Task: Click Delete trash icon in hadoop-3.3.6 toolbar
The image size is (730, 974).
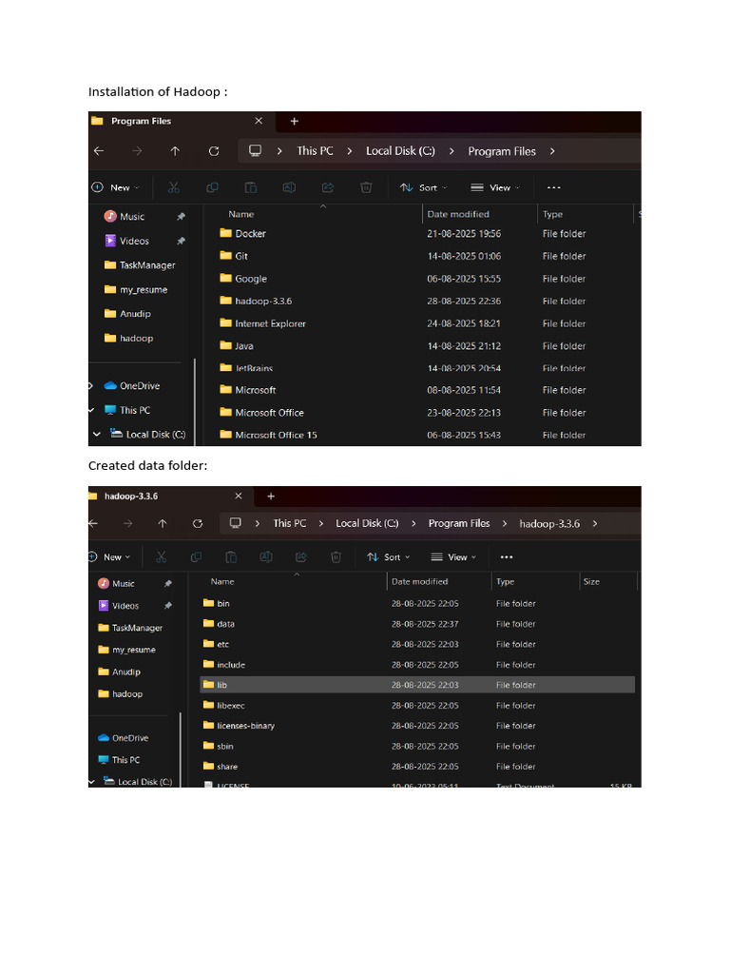Action: pos(336,557)
